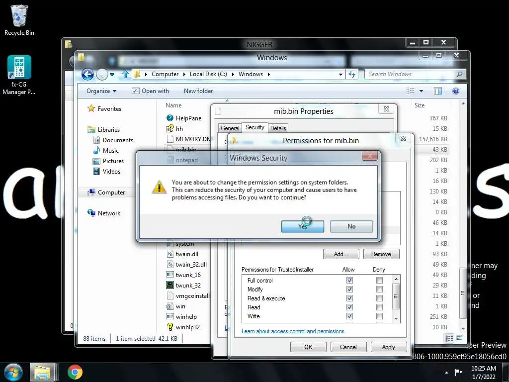Open the Recycle Bin desktop icon

19,20
